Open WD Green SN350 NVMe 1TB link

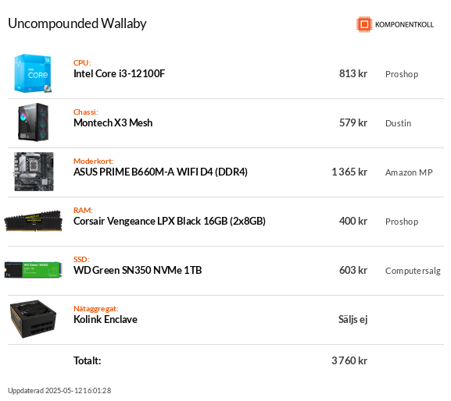coord(138,270)
